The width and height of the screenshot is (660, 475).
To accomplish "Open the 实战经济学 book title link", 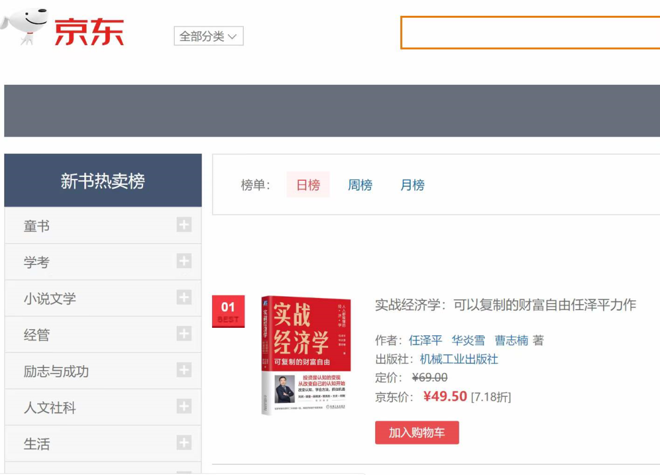I will coord(505,305).
